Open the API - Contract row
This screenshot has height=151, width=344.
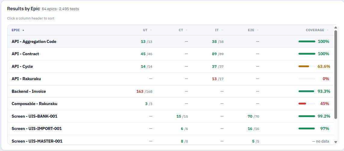coord(170,54)
